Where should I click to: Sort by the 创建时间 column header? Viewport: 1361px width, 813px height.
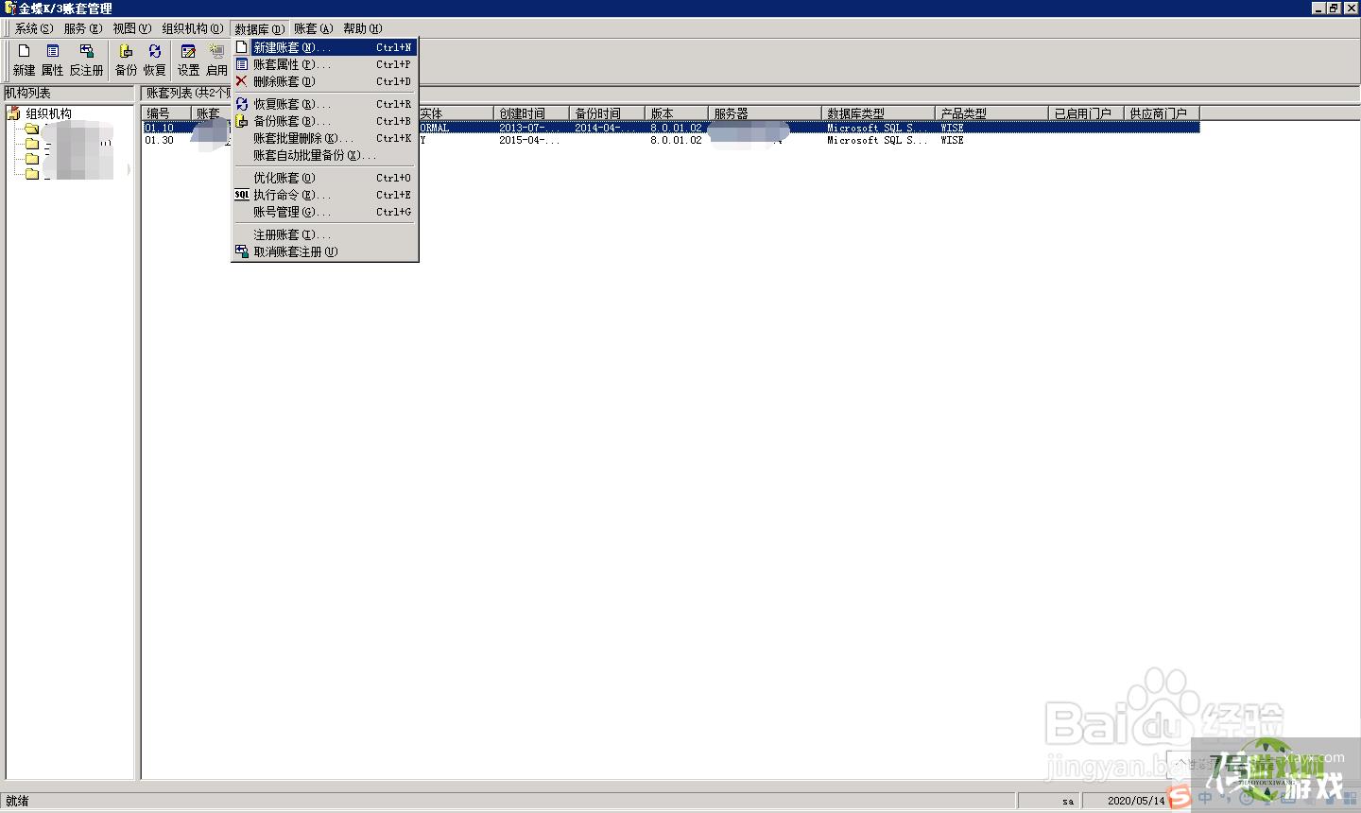coord(531,113)
